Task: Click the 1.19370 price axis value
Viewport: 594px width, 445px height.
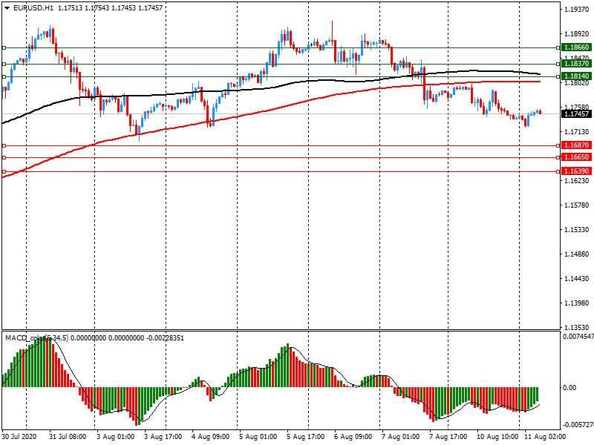Action: click(x=577, y=10)
